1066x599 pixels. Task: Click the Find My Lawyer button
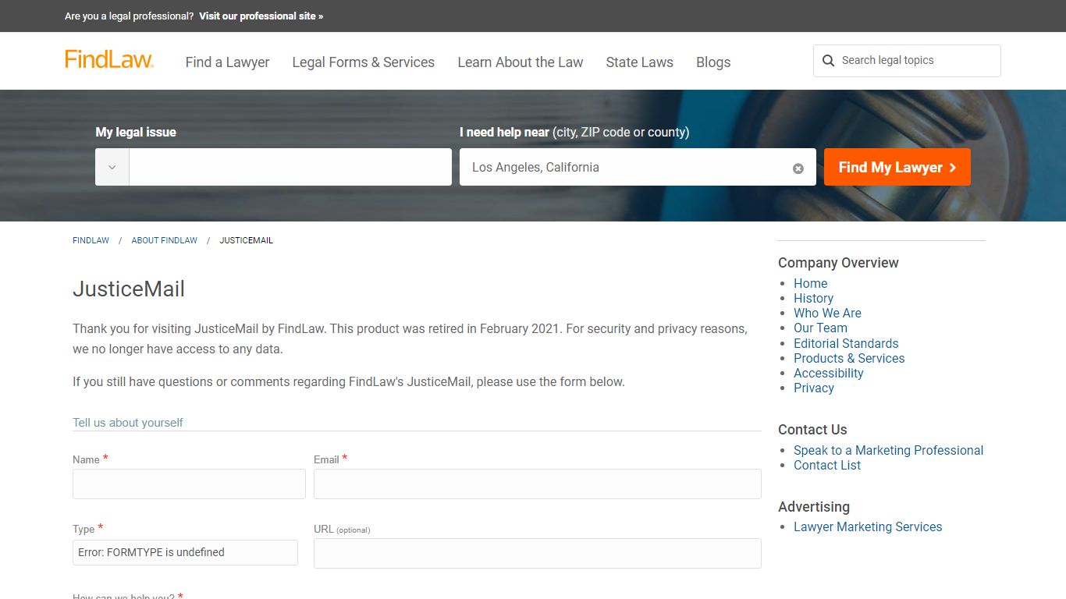897,167
